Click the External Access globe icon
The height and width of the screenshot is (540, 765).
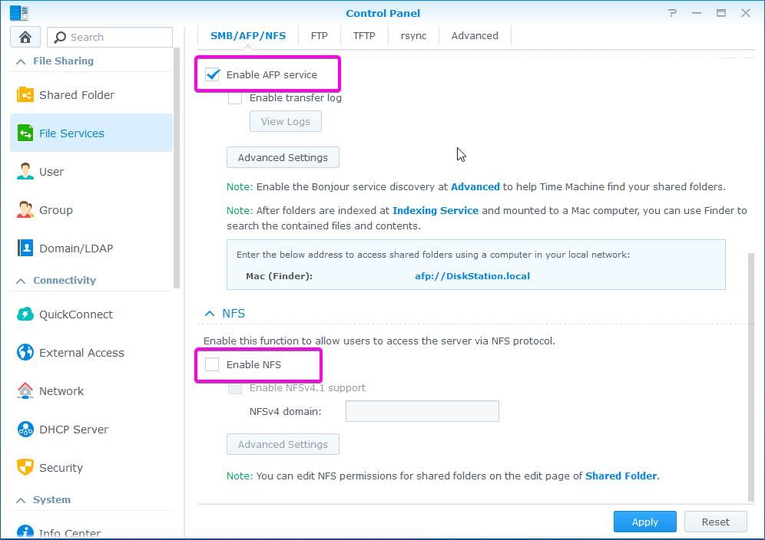pyautogui.click(x=25, y=352)
